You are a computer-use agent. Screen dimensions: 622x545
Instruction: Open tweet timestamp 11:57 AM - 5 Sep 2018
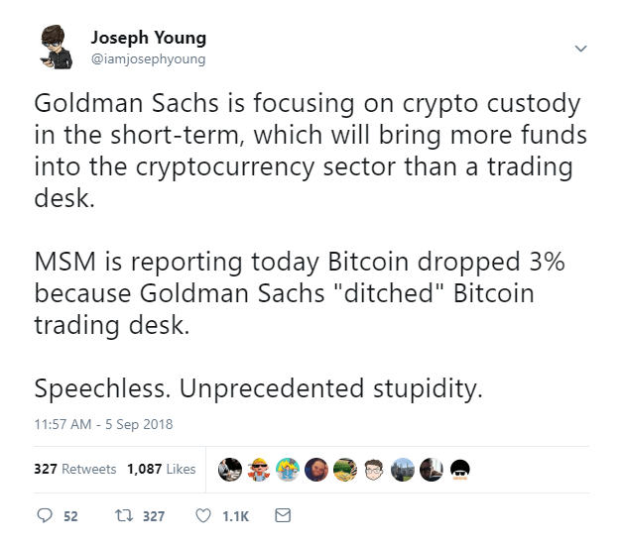pyautogui.click(x=104, y=424)
